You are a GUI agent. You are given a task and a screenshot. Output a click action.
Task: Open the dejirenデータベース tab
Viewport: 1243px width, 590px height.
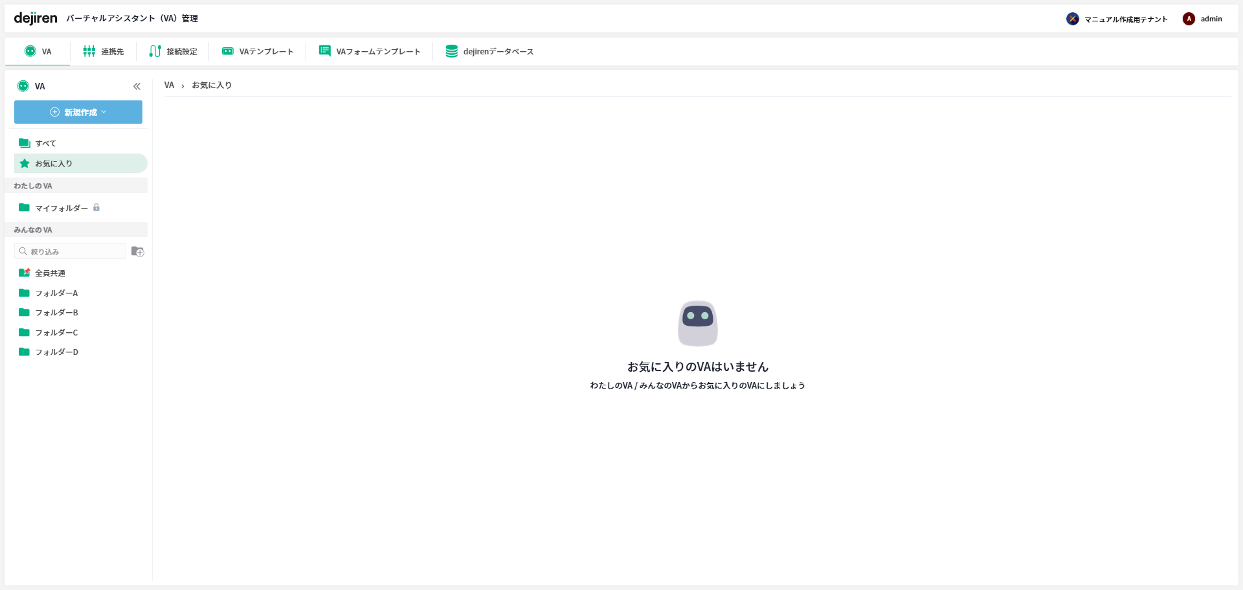pos(489,52)
